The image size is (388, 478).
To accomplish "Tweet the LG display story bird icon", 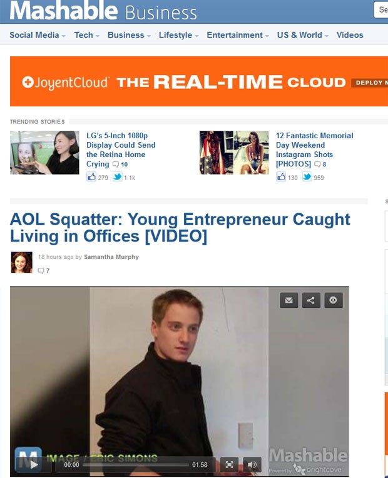I will (118, 177).
